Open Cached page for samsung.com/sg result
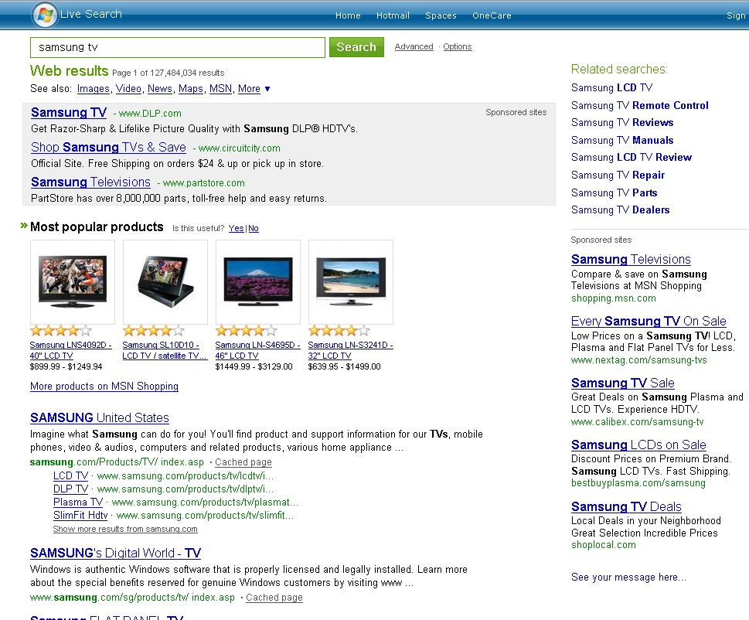This screenshot has height=620, width=749. [x=274, y=598]
